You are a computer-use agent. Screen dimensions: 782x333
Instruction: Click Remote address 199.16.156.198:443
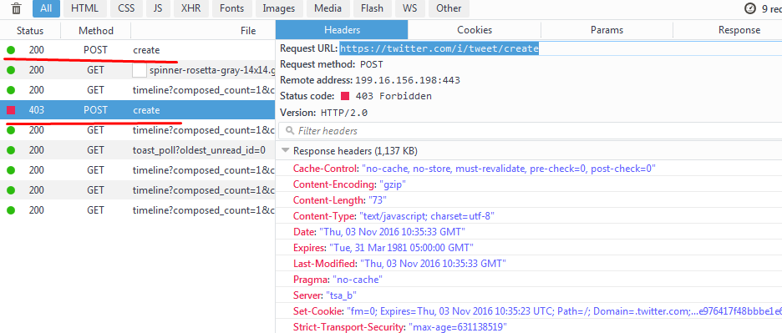coord(370,80)
